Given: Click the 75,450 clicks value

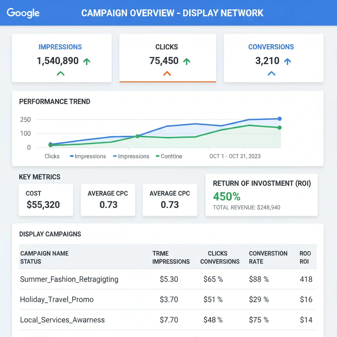Looking at the screenshot, I should click(x=164, y=61).
